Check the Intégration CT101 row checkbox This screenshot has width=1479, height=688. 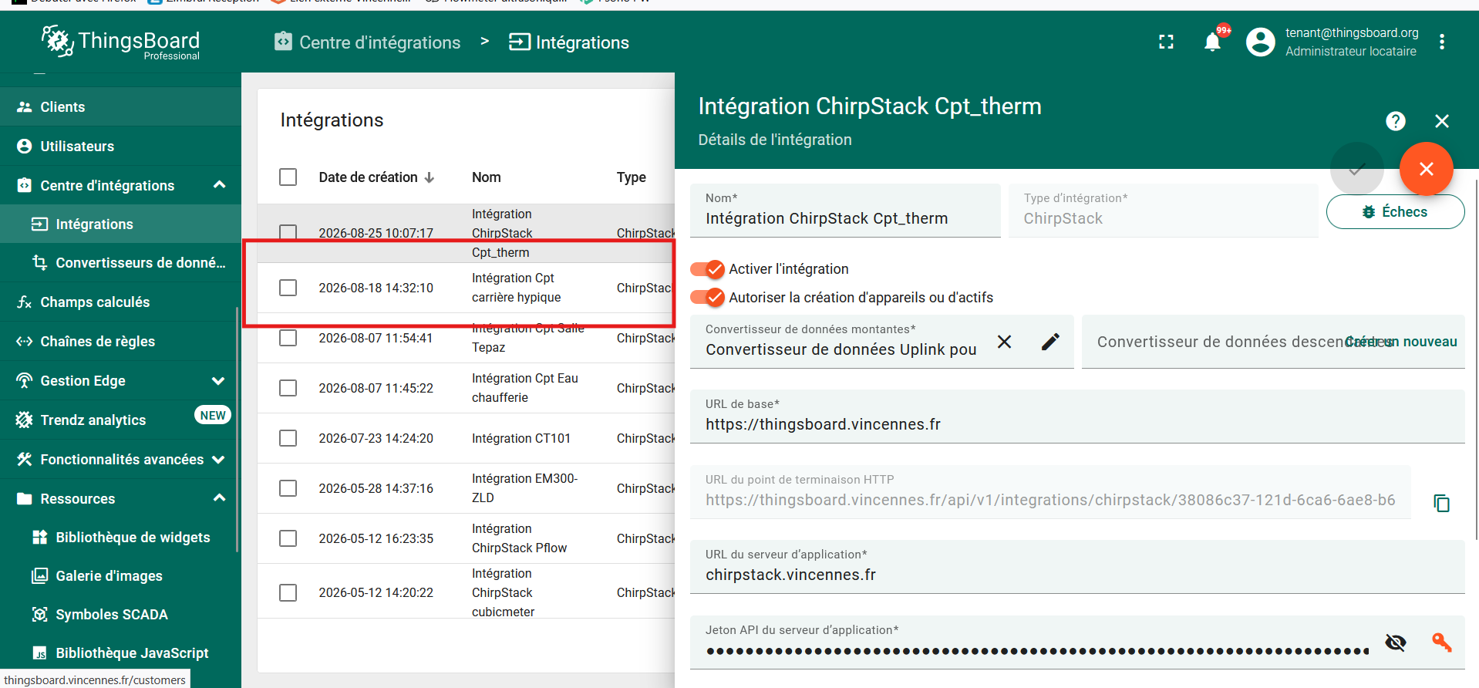288,438
